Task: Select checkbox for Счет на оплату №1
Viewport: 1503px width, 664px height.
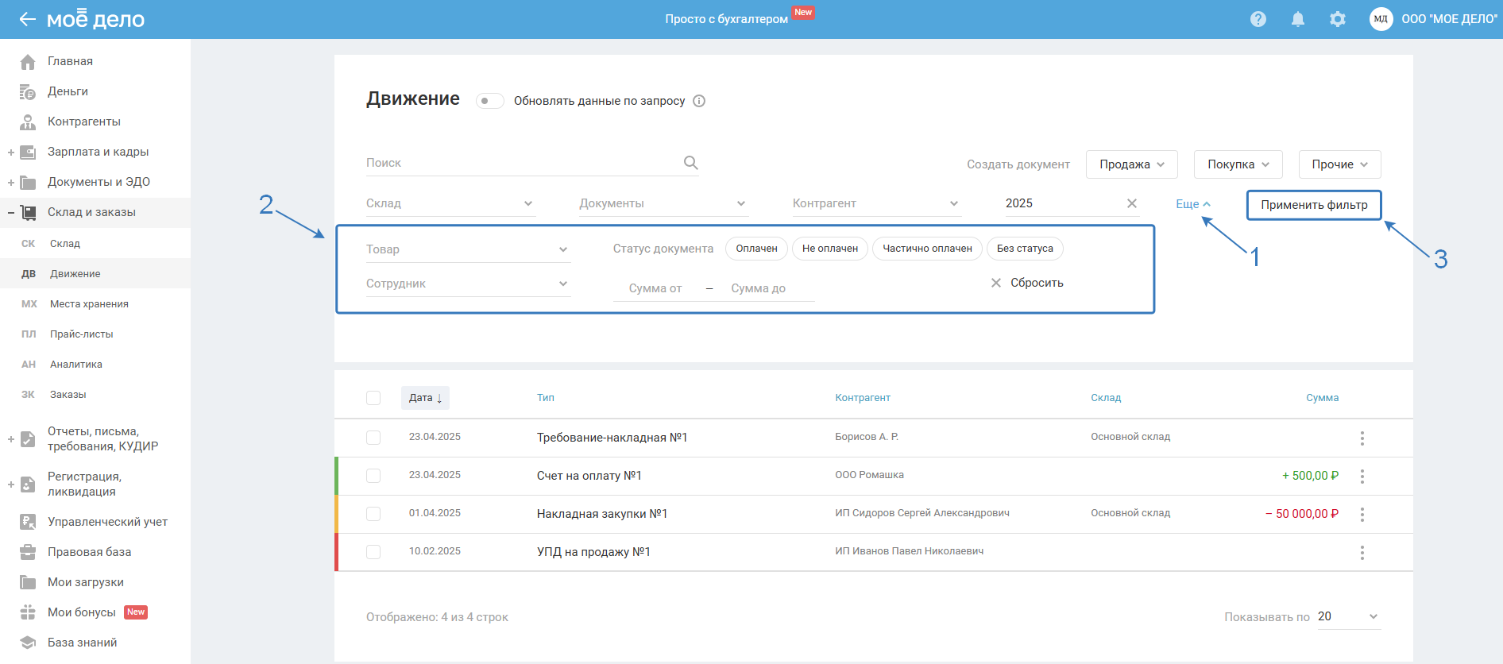Action: coord(373,476)
